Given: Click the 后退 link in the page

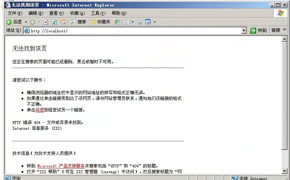Looking at the screenshot, I should pyautogui.click(x=39, y=110).
